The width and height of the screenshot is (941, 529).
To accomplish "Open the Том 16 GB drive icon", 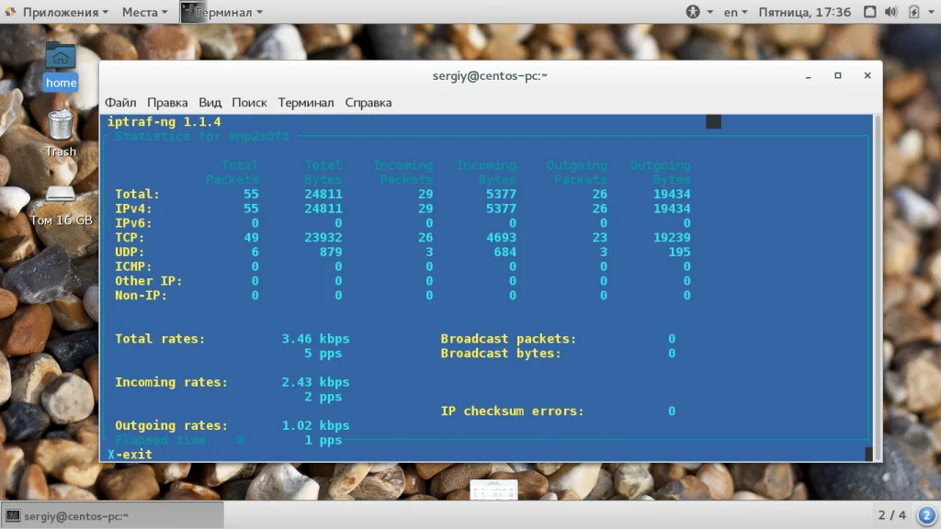I will tap(61, 207).
